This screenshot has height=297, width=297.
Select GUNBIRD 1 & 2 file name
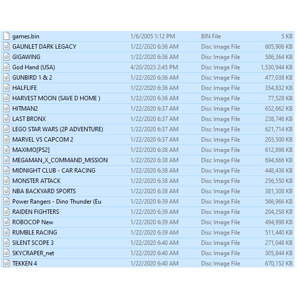32,78
